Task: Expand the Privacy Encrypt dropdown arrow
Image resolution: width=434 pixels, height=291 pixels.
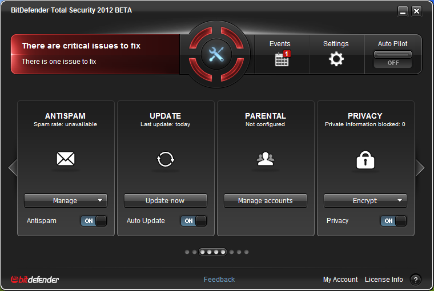Action: pos(400,200)
